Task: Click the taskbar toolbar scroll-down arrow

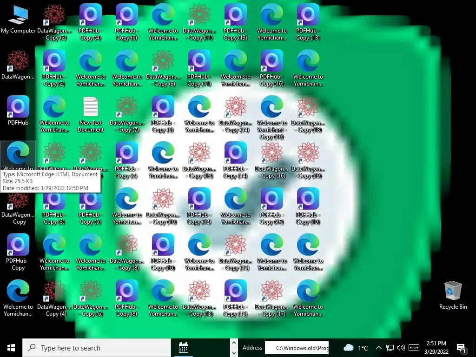Action: point(234,353)
